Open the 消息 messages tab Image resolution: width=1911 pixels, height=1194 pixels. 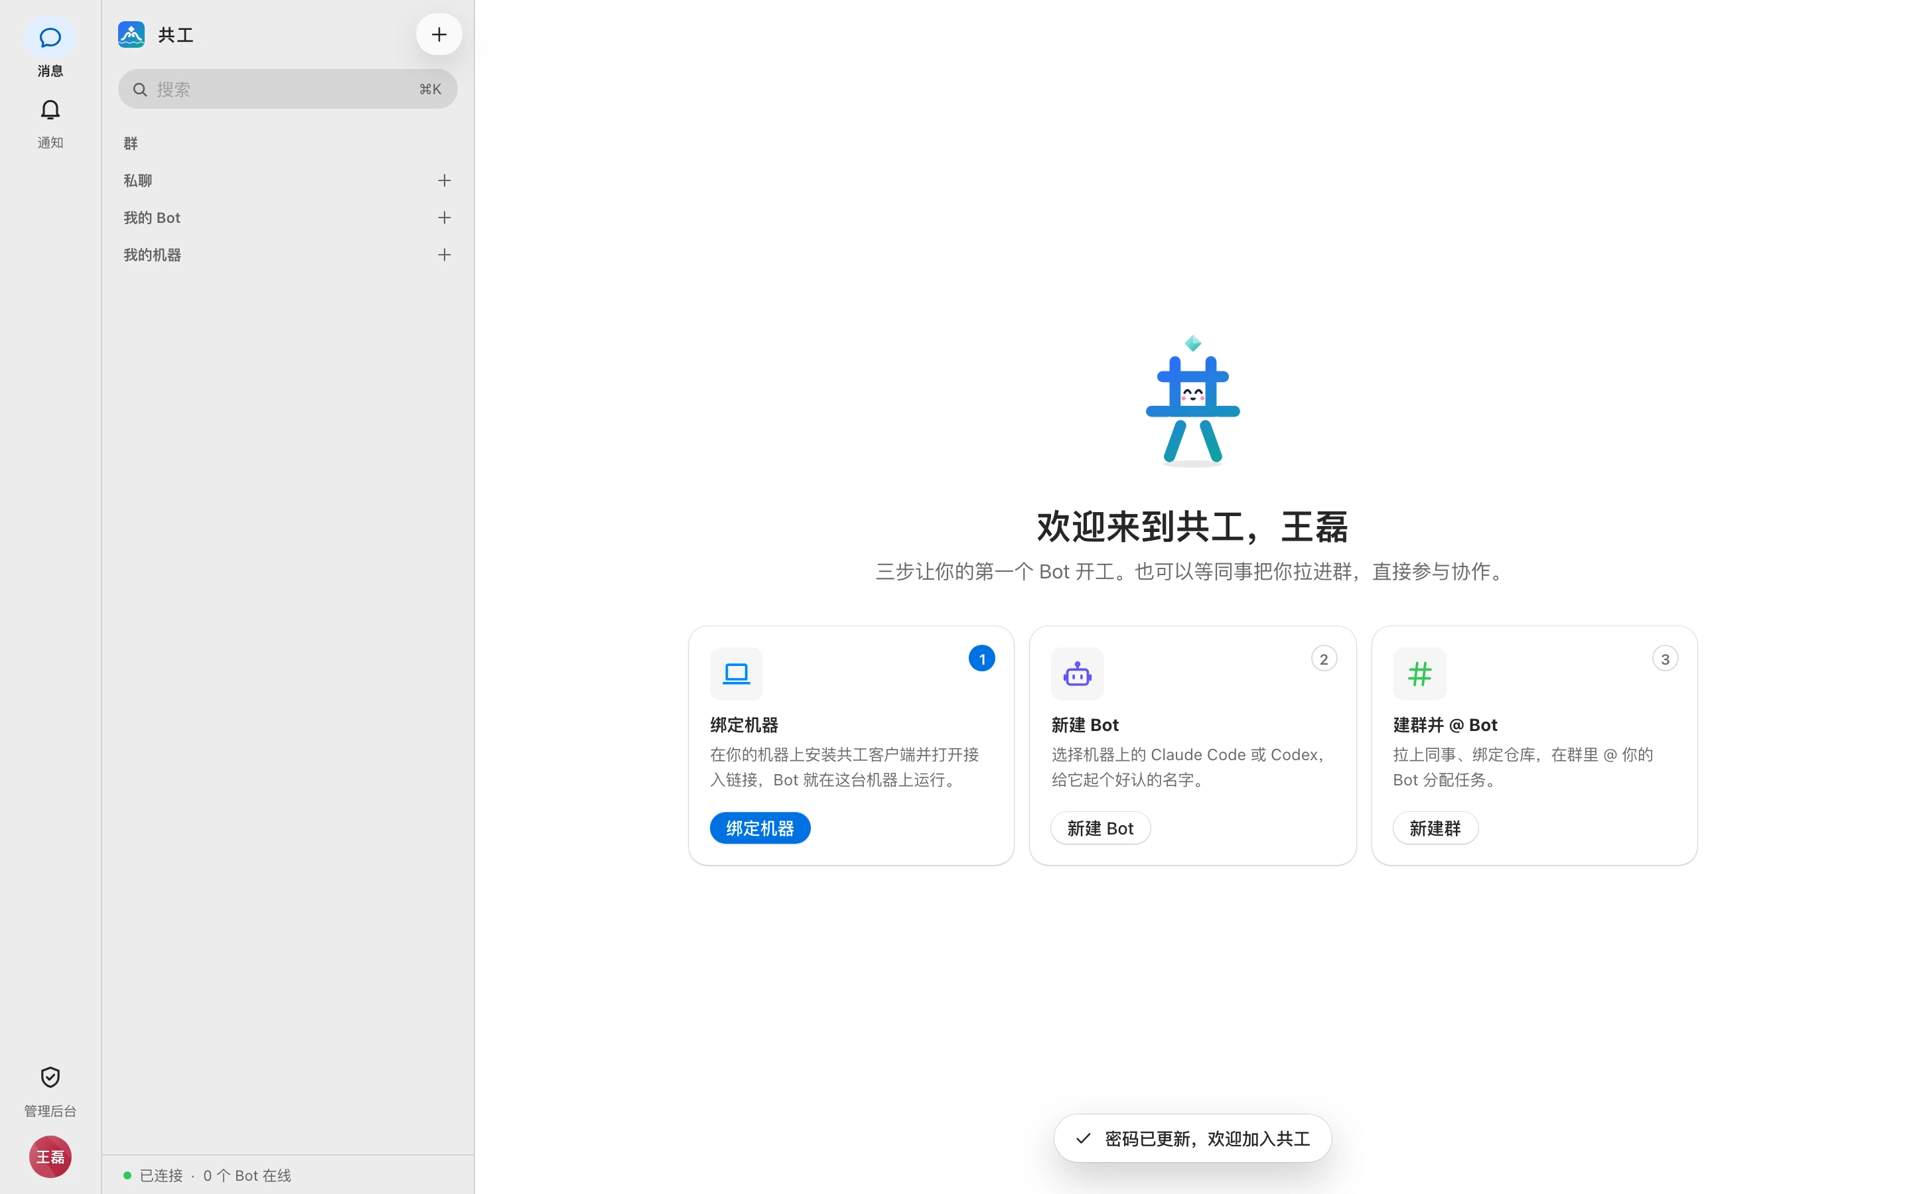pyautogui.click(x=50, y=48)
